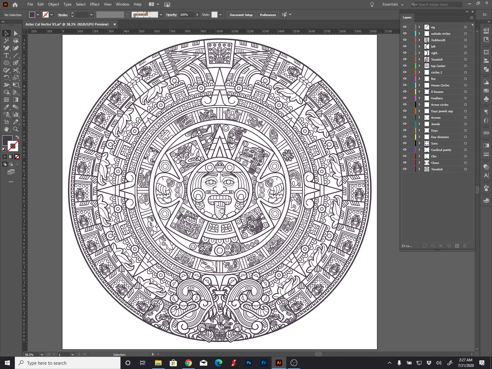Click the Search Adobe Stock field
Image resolution: width=492 pixels, height=369 pixels.
[437, 4]
